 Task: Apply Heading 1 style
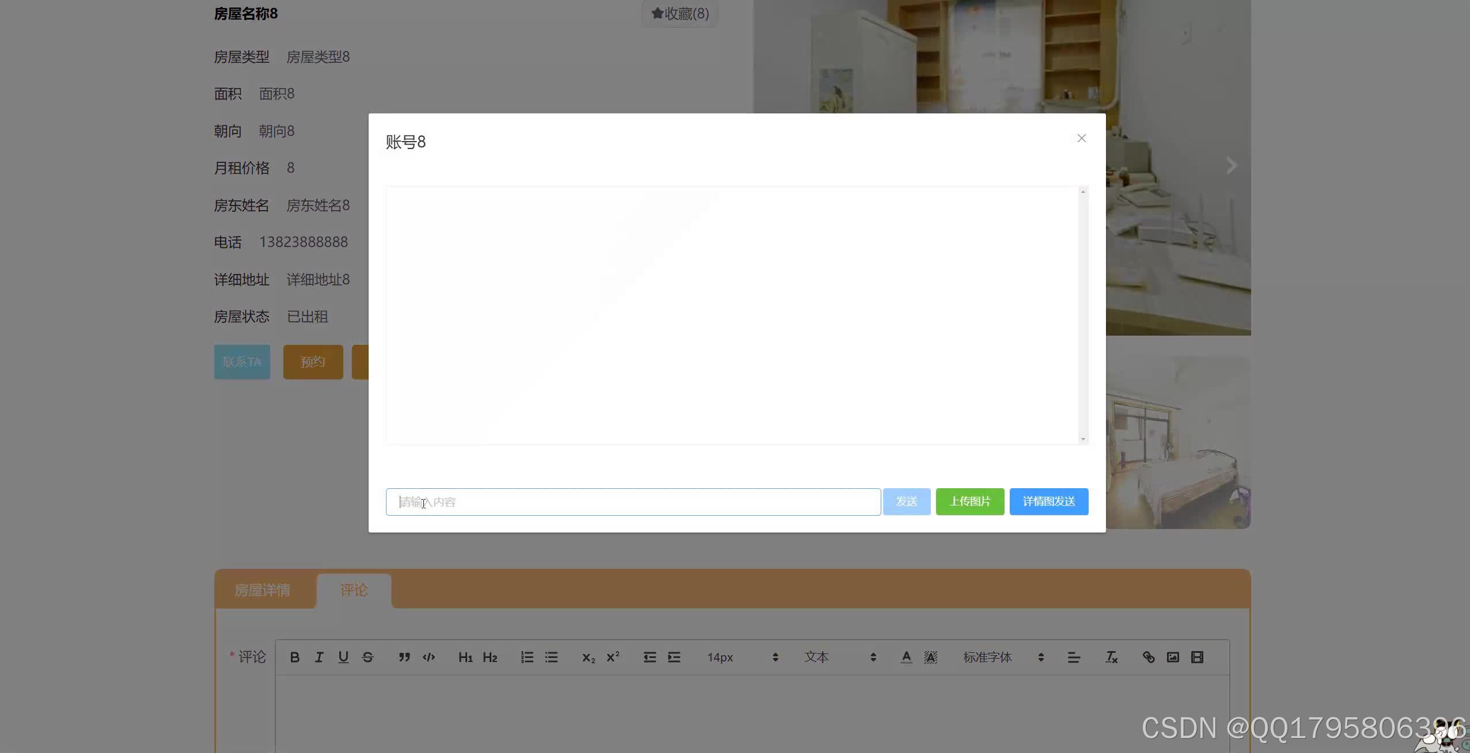click(x=465, y=657)
